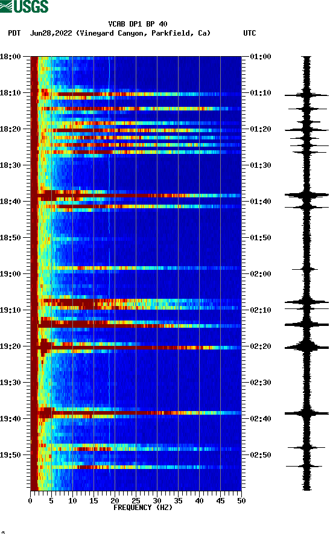The image size is (333, 539).
Task: Click the spectrogram event band near 19:20
Action: (136, 348)
